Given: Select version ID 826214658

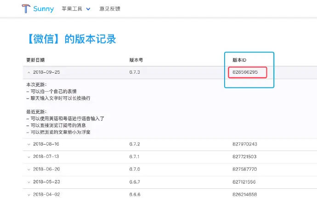Looking at the screenshot, I should [x=244, y=194].
